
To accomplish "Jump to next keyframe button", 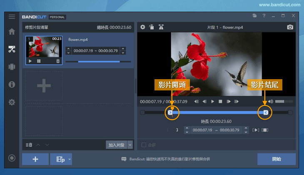I will click(x=237, y=102).
